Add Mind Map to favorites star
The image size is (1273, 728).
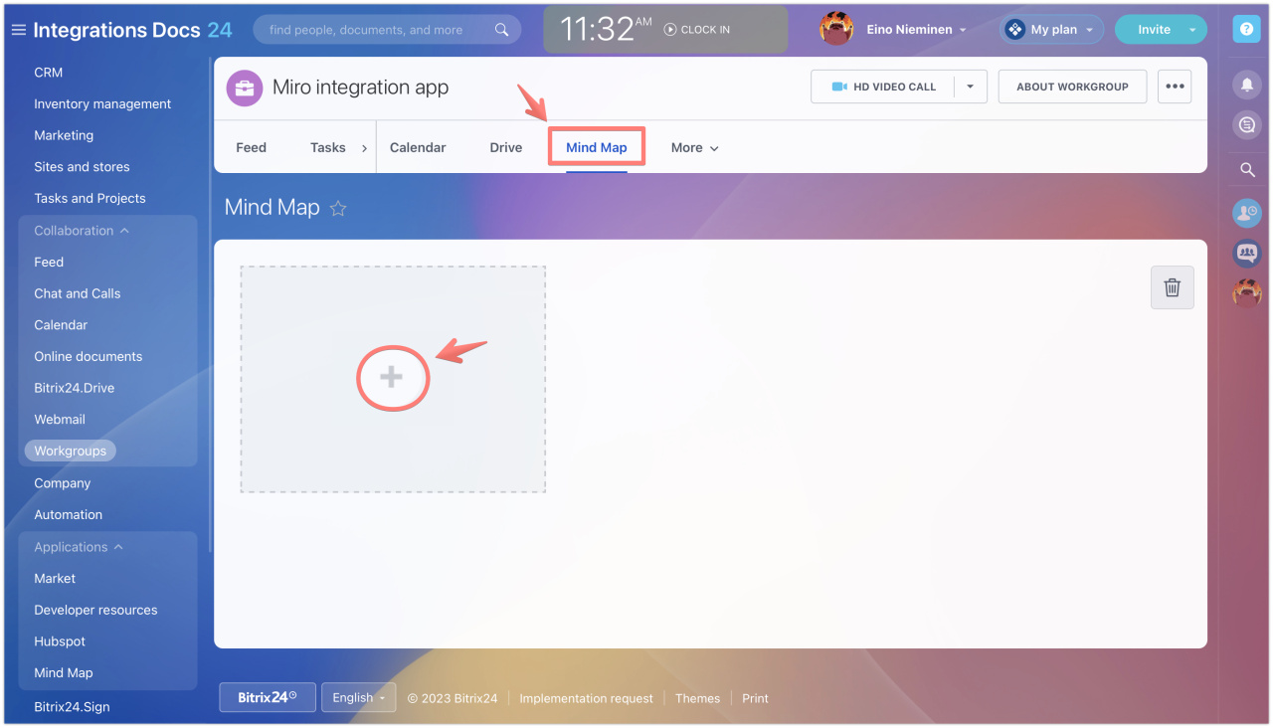click(x=338, y=208)
